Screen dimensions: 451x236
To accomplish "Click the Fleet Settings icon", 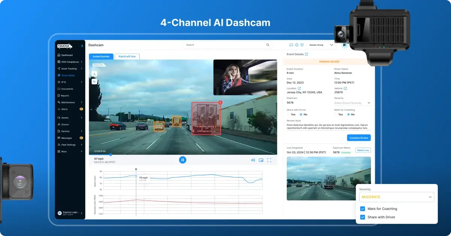I will pyautogui.click(x=59, y=145).
